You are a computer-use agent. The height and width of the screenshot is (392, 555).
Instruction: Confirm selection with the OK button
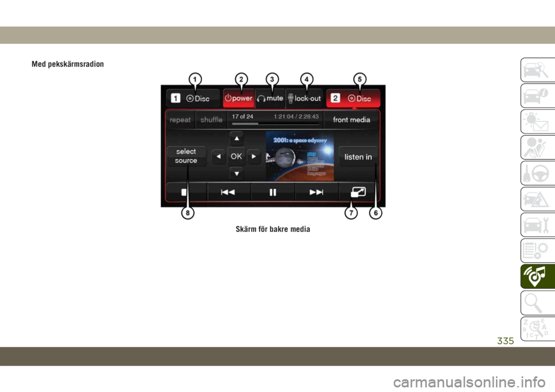click(x=236, y=156)
